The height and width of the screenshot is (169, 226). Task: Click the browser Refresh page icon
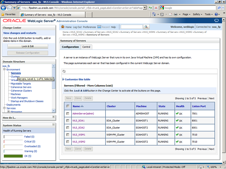pyautogui.click(x=150, y=8)
